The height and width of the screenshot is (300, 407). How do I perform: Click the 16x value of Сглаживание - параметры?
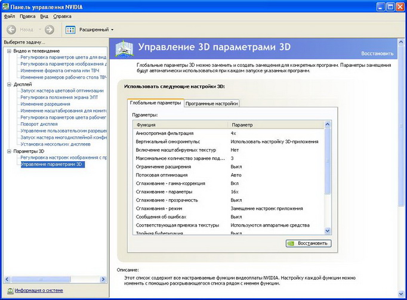click(235, 192)
